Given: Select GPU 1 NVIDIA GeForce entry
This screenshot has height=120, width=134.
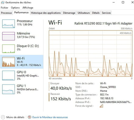Looking at the screenshot, I should point(22,89).
